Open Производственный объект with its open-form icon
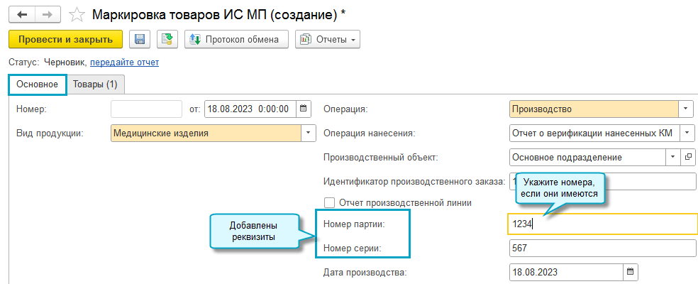The width and height of the screenshot is (698, 284). 689,157
